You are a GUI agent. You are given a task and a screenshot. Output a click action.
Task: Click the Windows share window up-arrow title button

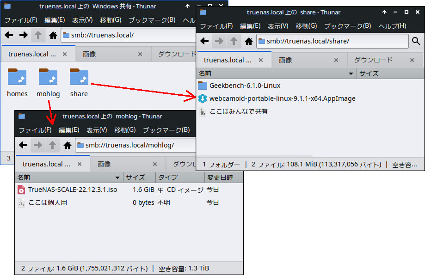click(188, 6)
